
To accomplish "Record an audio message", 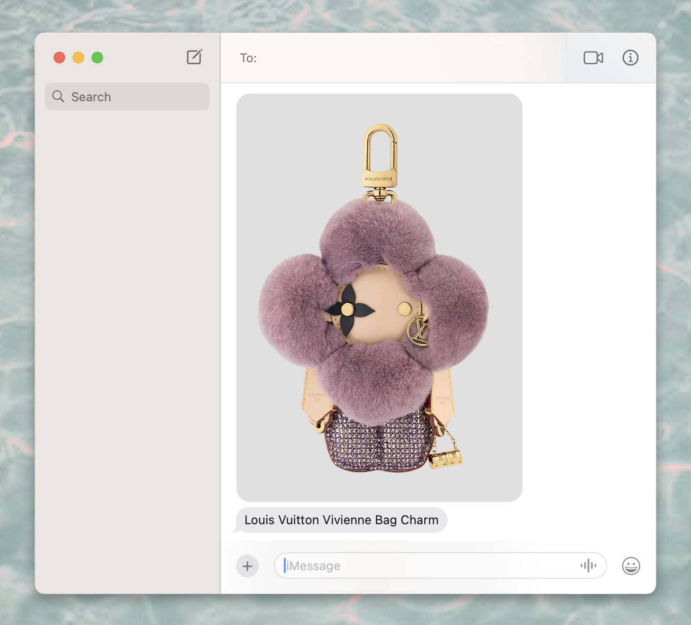I will pyautogui.click(x=588, y=566).
